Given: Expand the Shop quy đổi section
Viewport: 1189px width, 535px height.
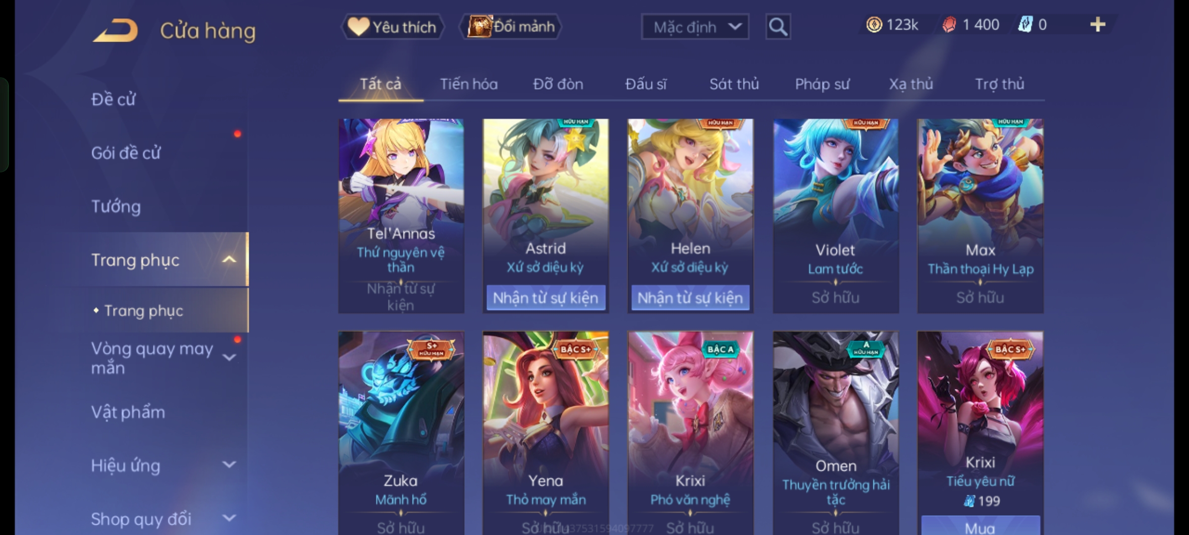Looking at the screenshot, I should tap(229, 518).
